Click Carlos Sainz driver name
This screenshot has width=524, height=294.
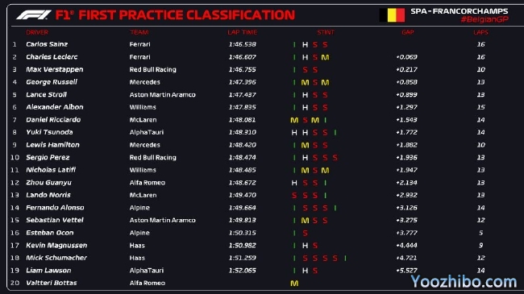[47, 44]
